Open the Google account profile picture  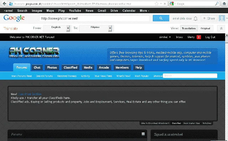coord(222,18)
